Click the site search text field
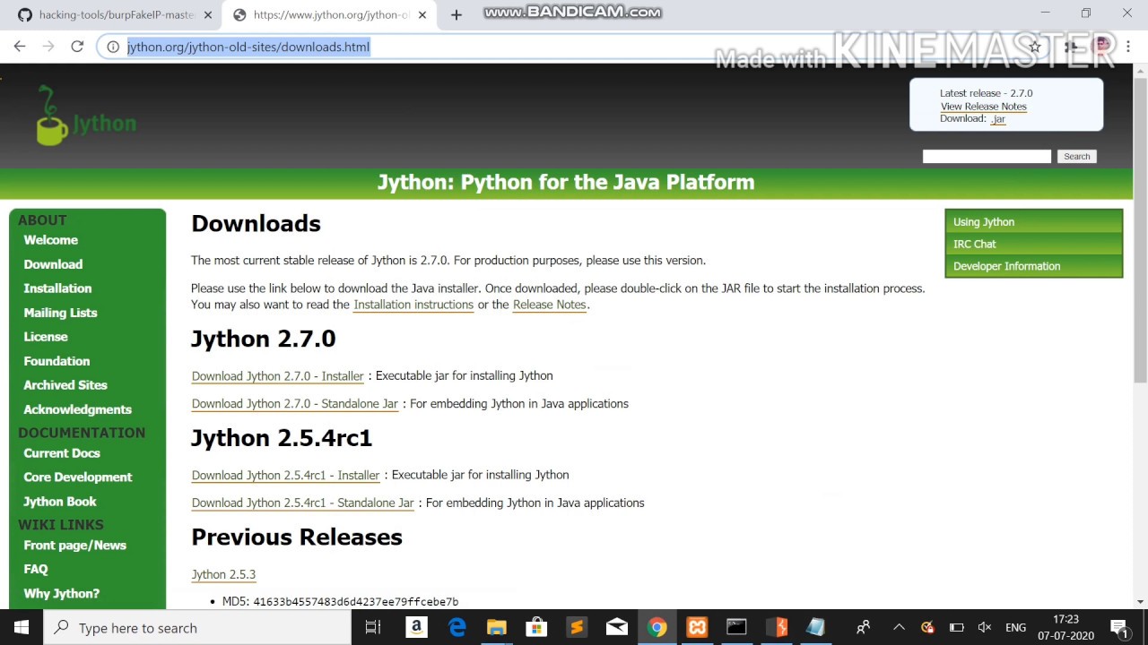This screenshot has height=645, width=1148. click(x=987, y=156)
